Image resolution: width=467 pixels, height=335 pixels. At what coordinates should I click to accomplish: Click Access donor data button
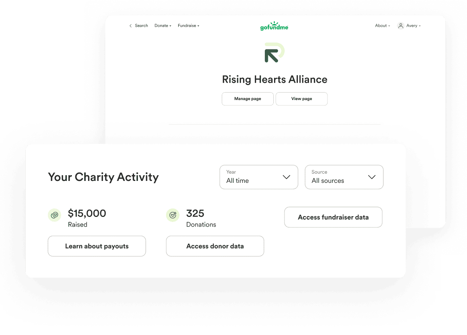click(215, 246)
